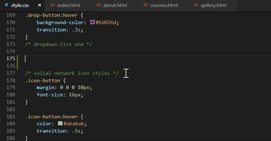
Task: Click the 'solial network icon styles' comment
Action: (72, 73)
